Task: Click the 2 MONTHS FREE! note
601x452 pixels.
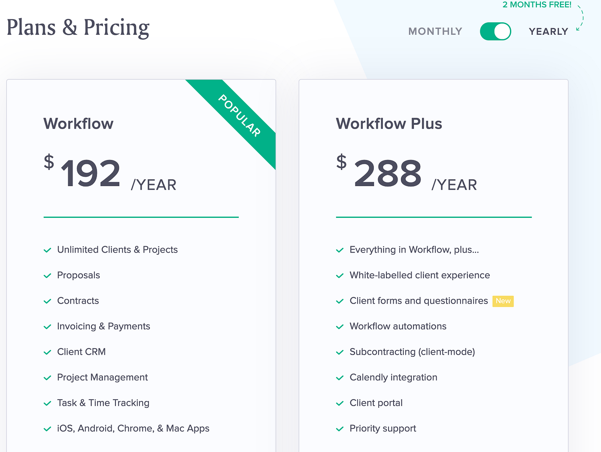Action: (537, 5)
